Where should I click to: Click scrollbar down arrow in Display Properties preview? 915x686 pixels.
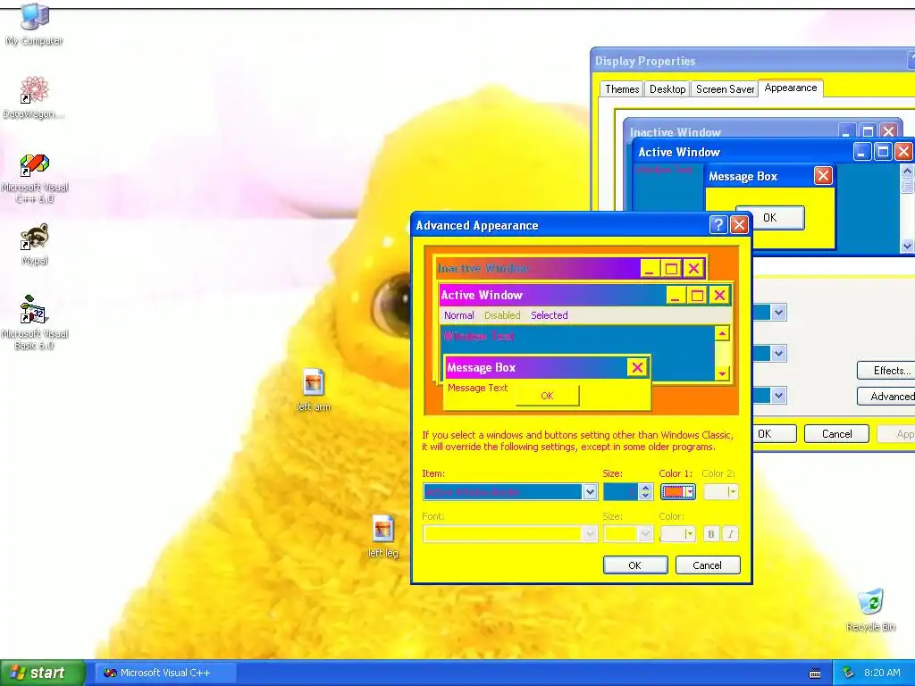[907, 247]
